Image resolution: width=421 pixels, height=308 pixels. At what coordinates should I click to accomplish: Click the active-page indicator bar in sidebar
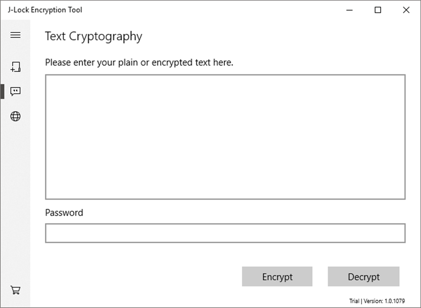2,91
